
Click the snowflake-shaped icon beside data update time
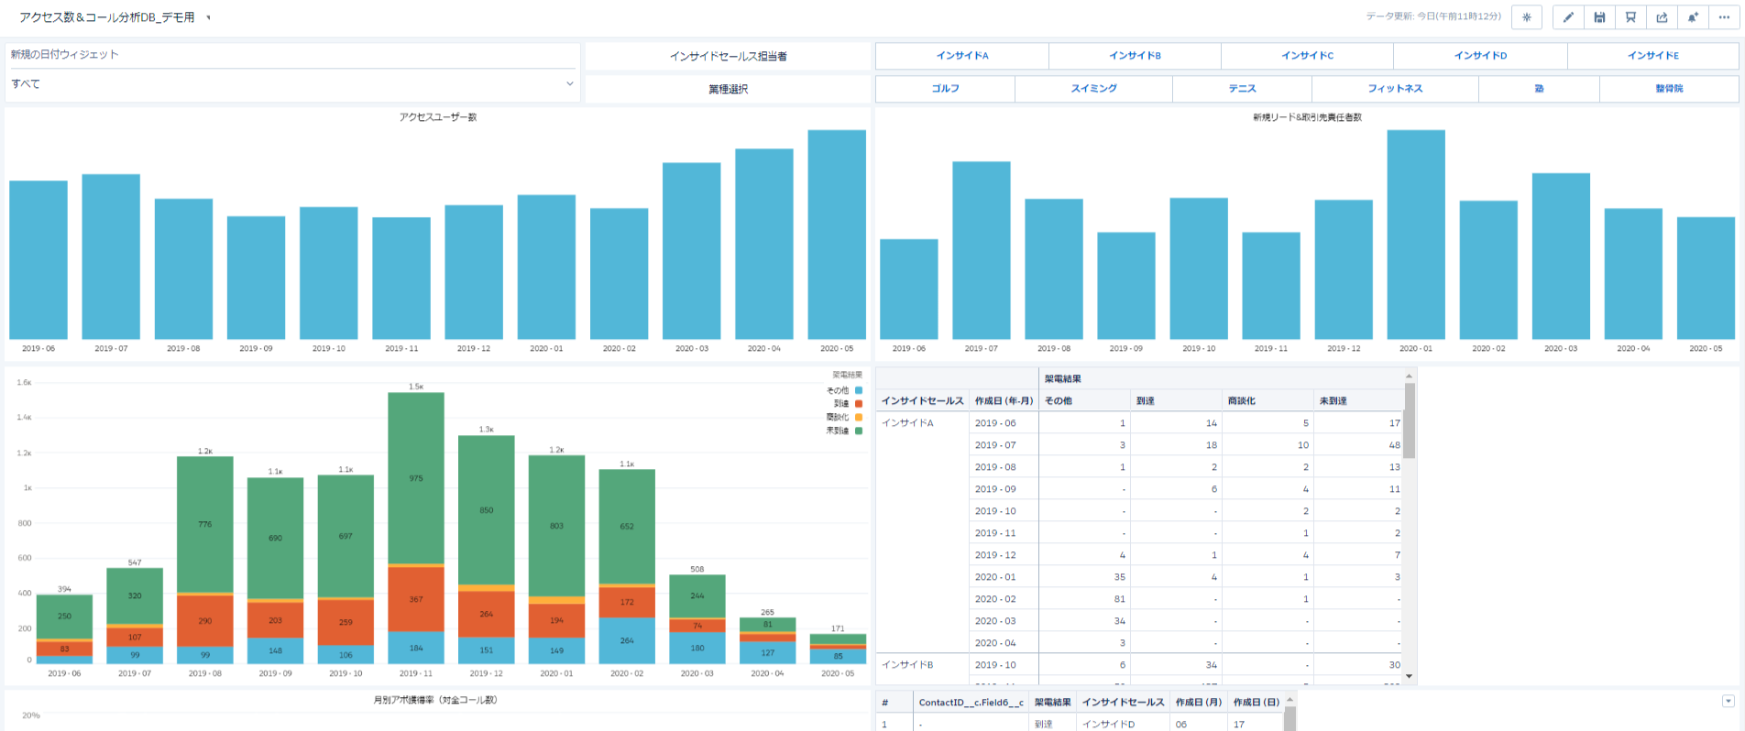[x=1527, y=17]
